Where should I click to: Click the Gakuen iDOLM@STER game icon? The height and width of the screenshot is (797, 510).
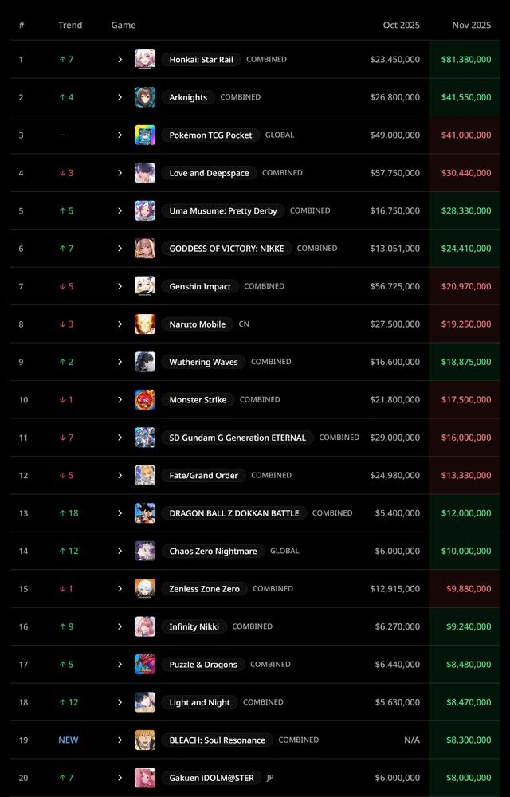(145, 778)
